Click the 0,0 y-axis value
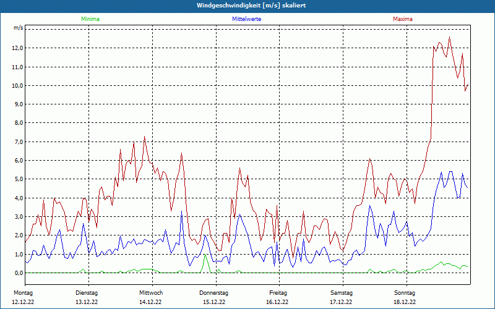This screenshot has height=309, width=495. point(19,273)
